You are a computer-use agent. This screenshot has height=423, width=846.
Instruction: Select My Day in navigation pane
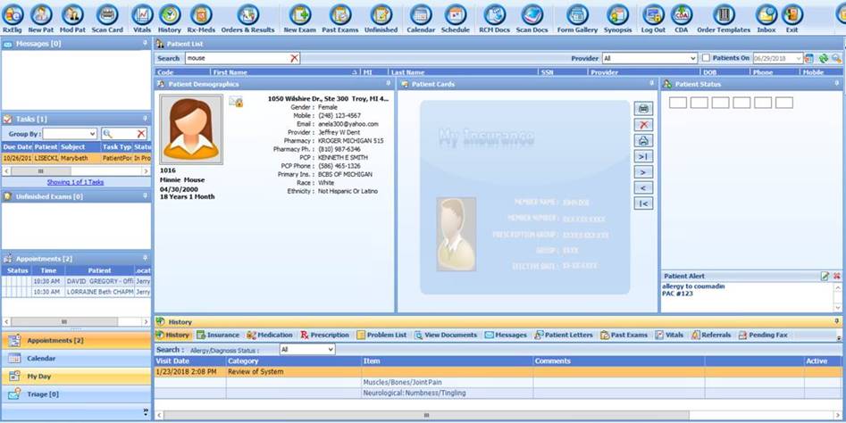pyautogui.click(x=76, y=376)
